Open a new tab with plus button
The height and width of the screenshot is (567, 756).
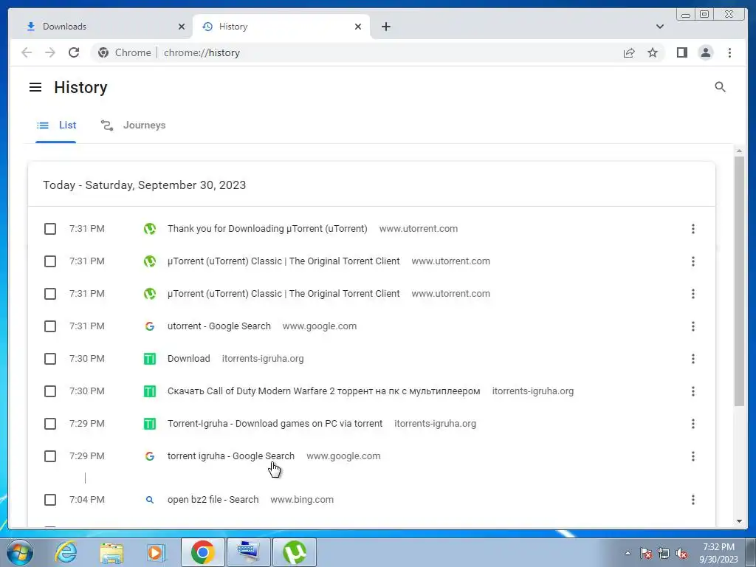(x=385, y=27)
